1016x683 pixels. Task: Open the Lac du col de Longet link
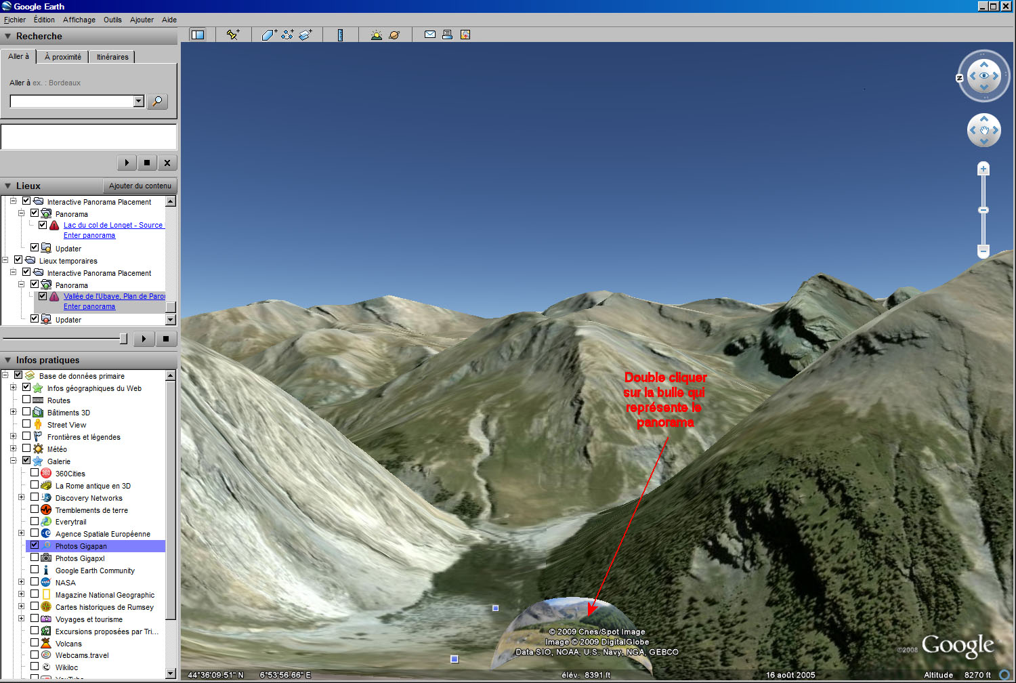tap(113, 225)
